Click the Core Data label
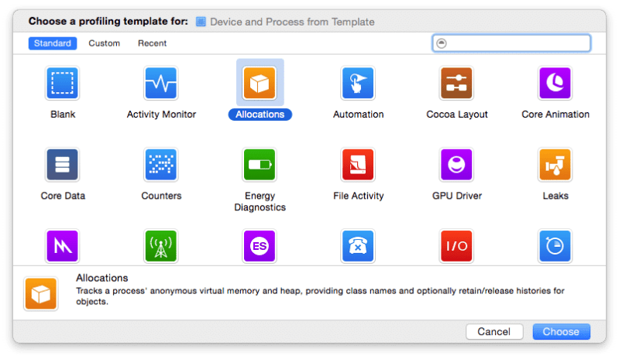 (63, 196)
